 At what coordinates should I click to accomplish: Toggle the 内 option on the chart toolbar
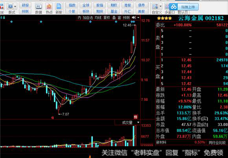click(79, 18)
